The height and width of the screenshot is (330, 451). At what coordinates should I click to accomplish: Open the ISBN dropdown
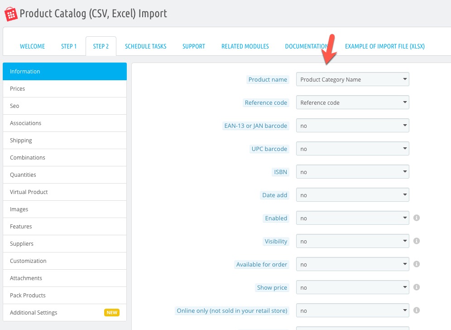point(352,172)
